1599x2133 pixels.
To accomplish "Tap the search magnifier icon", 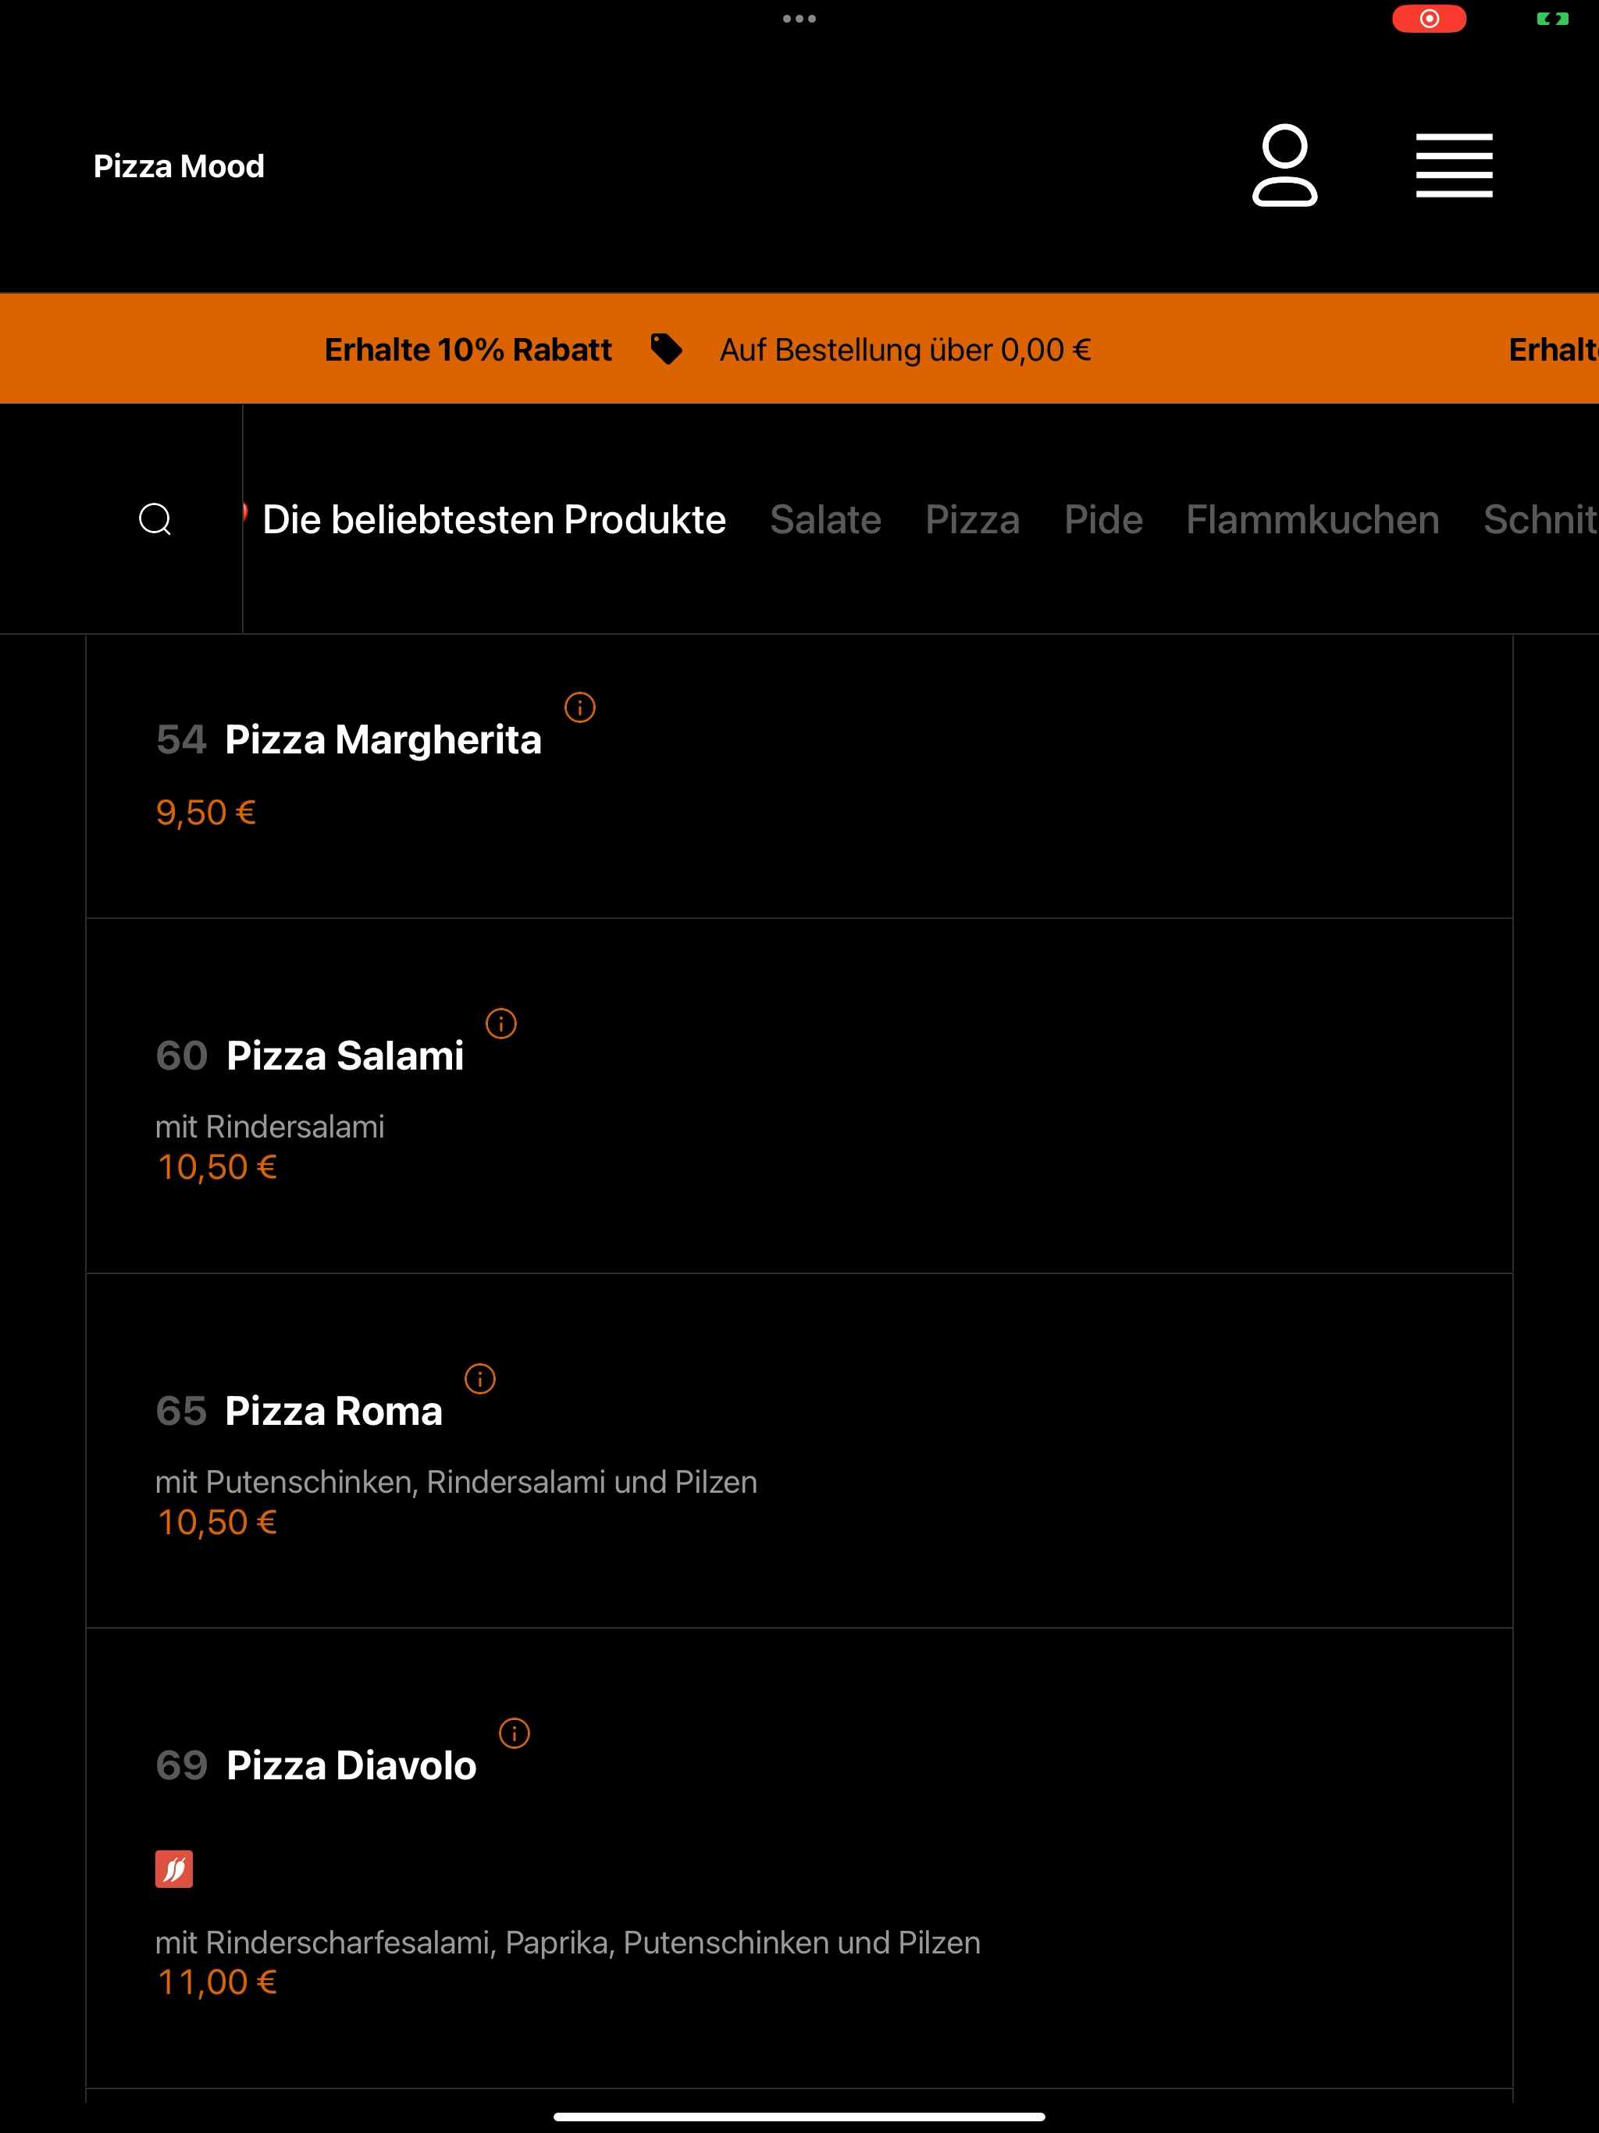I will click(155, 518).
